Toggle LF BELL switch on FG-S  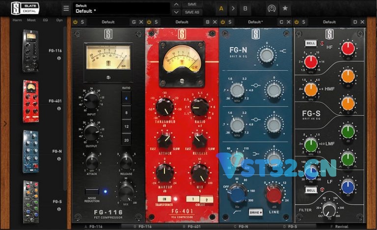click(311, 190)
